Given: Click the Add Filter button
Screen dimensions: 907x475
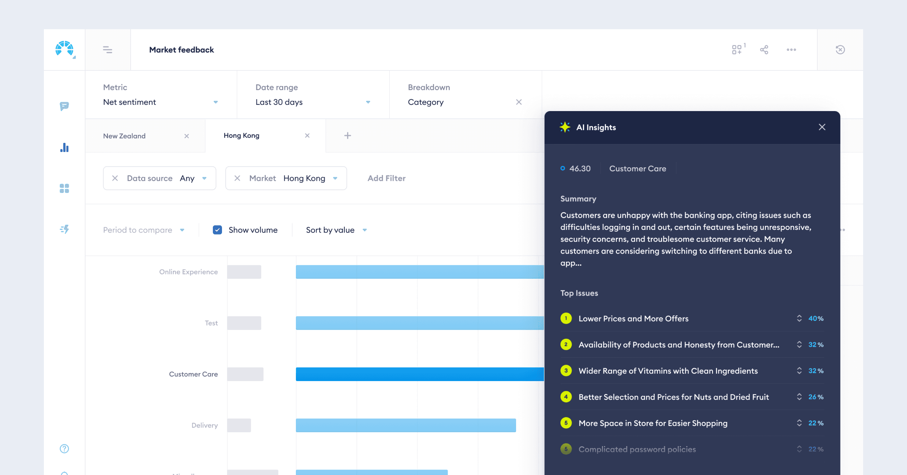Looking at the screenshot, I should tap(386, 178).
